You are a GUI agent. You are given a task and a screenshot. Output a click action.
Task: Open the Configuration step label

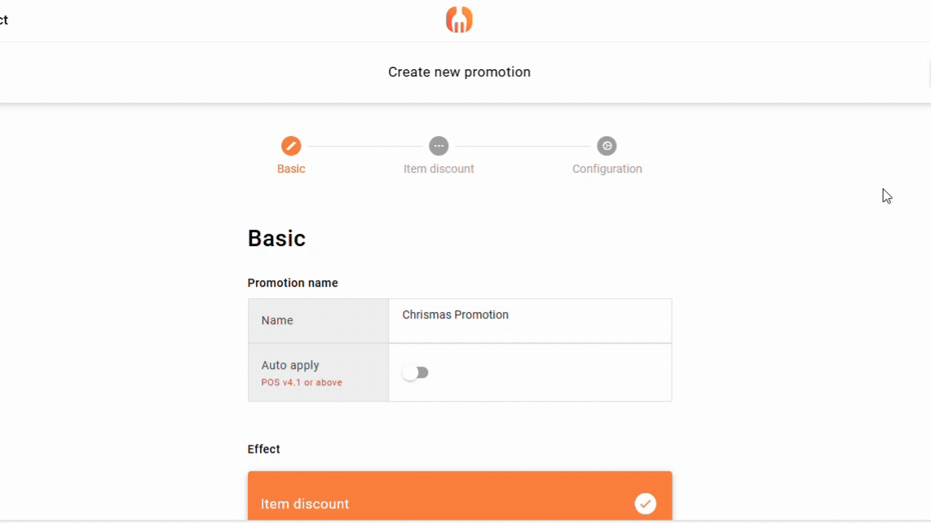coord(607,169)
